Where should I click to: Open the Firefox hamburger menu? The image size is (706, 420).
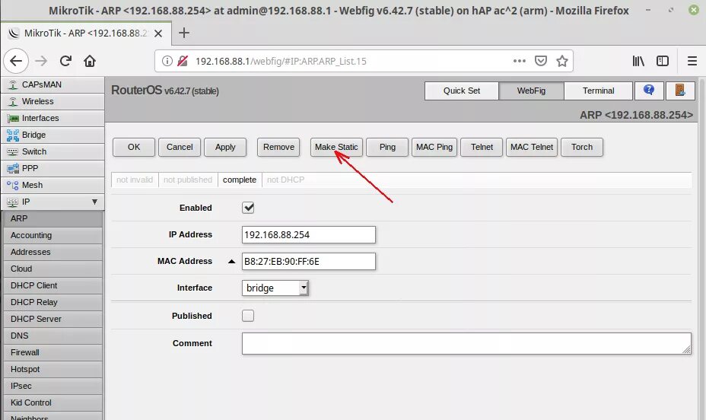pos(692,61)
